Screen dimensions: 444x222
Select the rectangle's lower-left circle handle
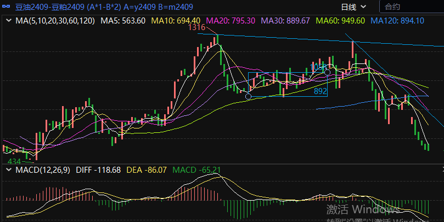click(249, 97)
